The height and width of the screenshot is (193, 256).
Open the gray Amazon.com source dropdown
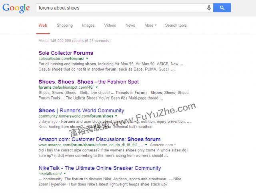[163, 145]
